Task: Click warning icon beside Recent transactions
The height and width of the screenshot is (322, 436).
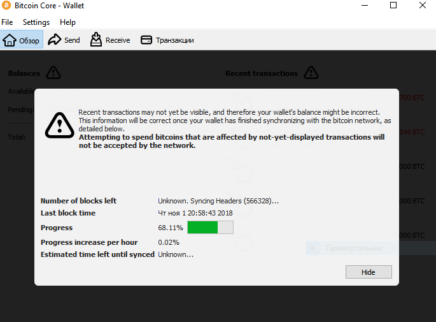Action: pyautogui.click(x=311, y=73)
